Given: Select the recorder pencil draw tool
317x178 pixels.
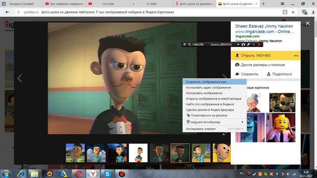Looking at the screenshot, I should click(x=249, y=44).
